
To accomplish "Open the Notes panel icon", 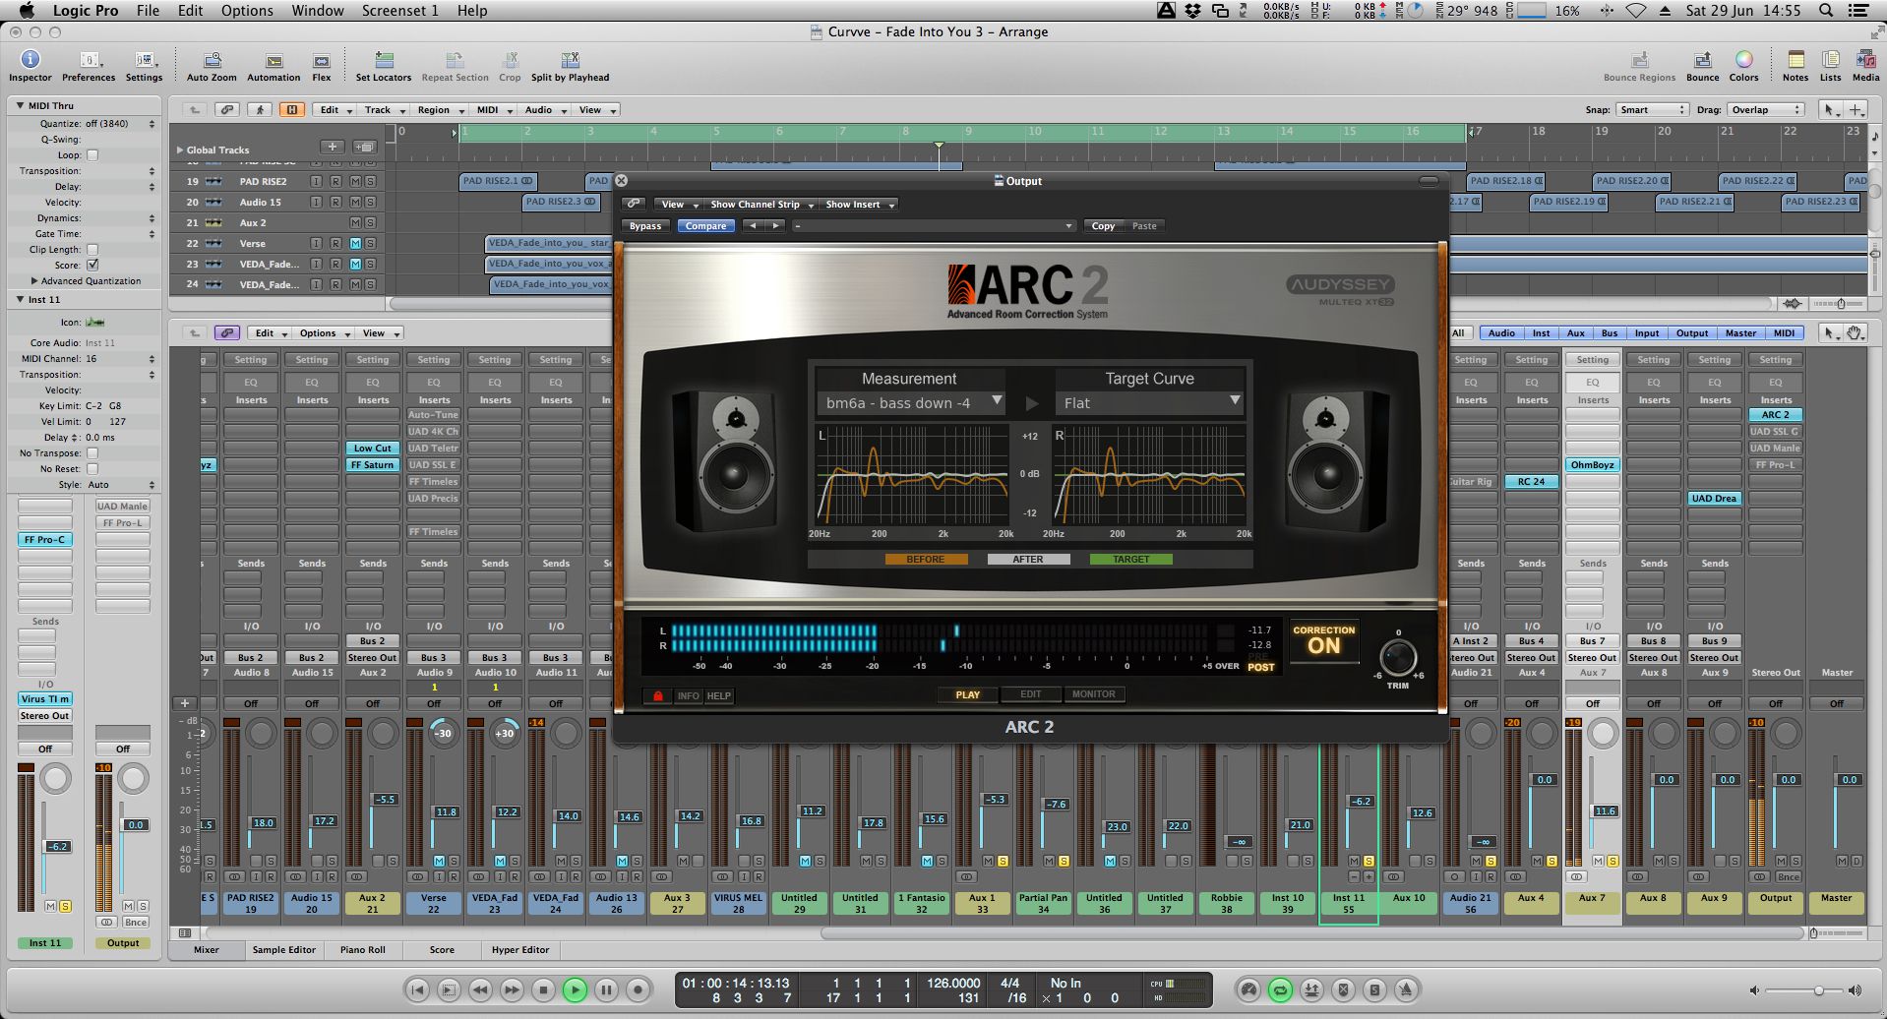I will (x=1796, y=61).
